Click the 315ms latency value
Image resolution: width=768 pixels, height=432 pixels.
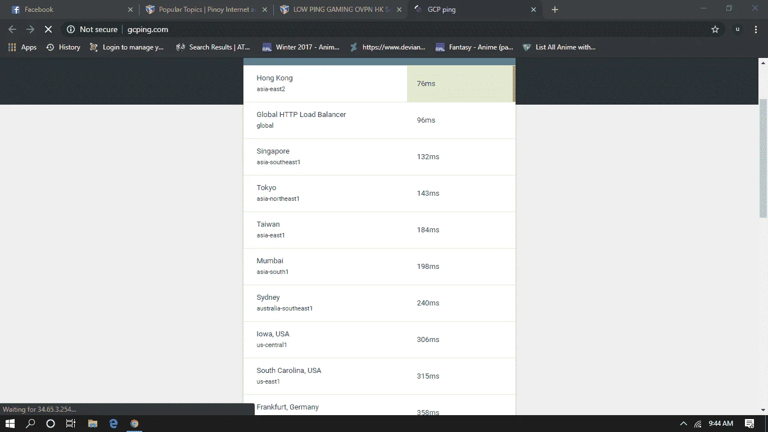[x=428, y=376]
